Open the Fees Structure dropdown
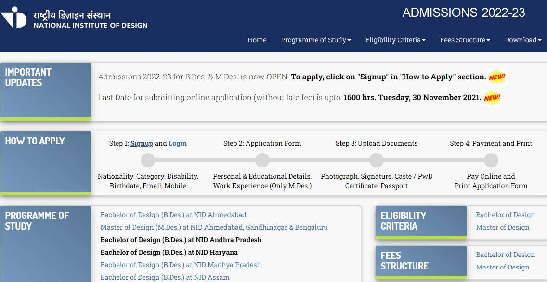This screenshot has width=547, height=282. pos(464,40)
